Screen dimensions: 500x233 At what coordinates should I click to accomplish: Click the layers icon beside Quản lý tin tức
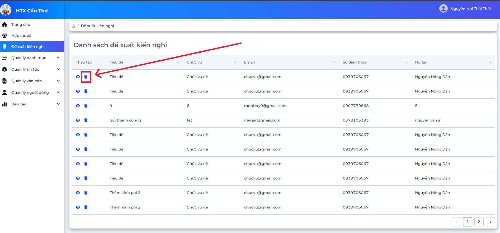click(4, 69)
